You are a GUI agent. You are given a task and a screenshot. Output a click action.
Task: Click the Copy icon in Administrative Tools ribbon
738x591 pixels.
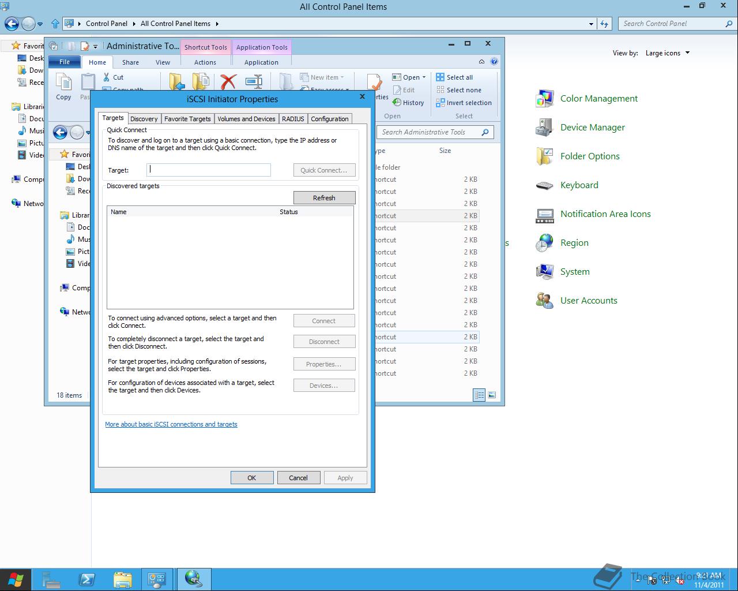tap(63, 87)
